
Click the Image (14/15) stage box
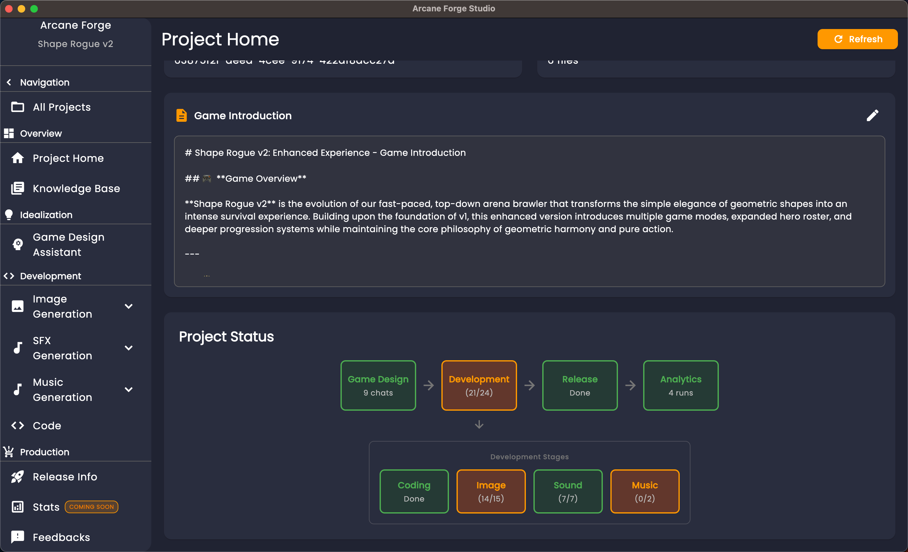pos(491,491)
